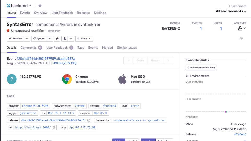Image resolution: width=251 pixels, height=141 pixels.
Task: Open issue User Feedback tab
Action: (60, 48)
